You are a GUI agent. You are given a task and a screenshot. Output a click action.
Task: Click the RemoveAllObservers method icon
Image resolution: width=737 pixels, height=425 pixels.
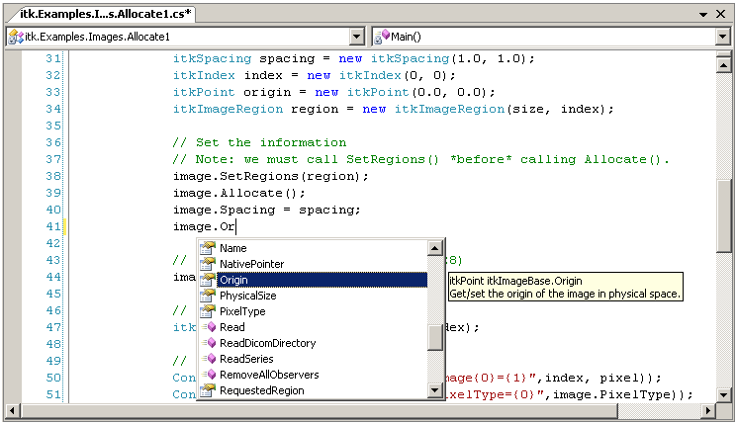click(x=208, y=375)
